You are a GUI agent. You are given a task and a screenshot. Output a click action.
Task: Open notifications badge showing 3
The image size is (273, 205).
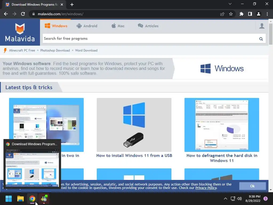266,199
